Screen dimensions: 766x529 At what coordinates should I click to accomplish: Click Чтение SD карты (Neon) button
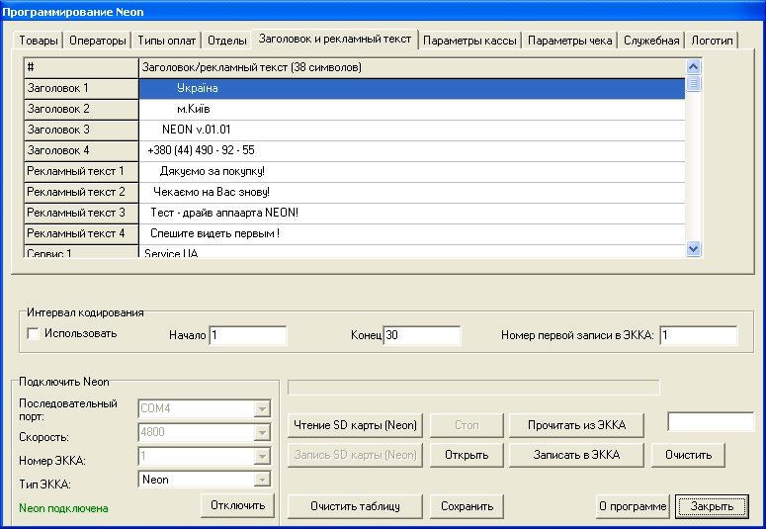coord(355,425)
